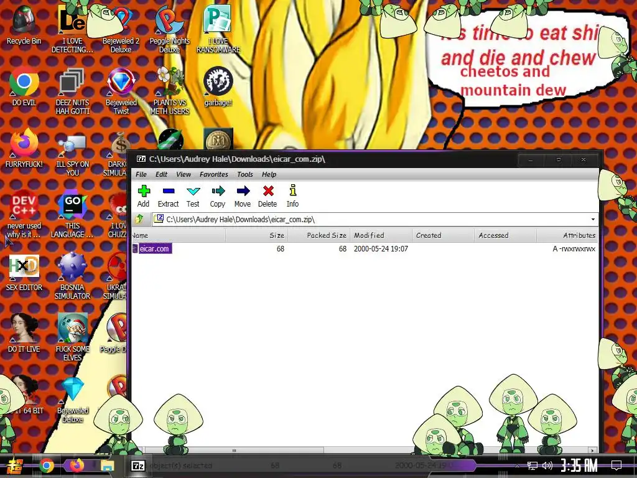
Task: Select the garbage! desktop icon
Action: point(218,87)
